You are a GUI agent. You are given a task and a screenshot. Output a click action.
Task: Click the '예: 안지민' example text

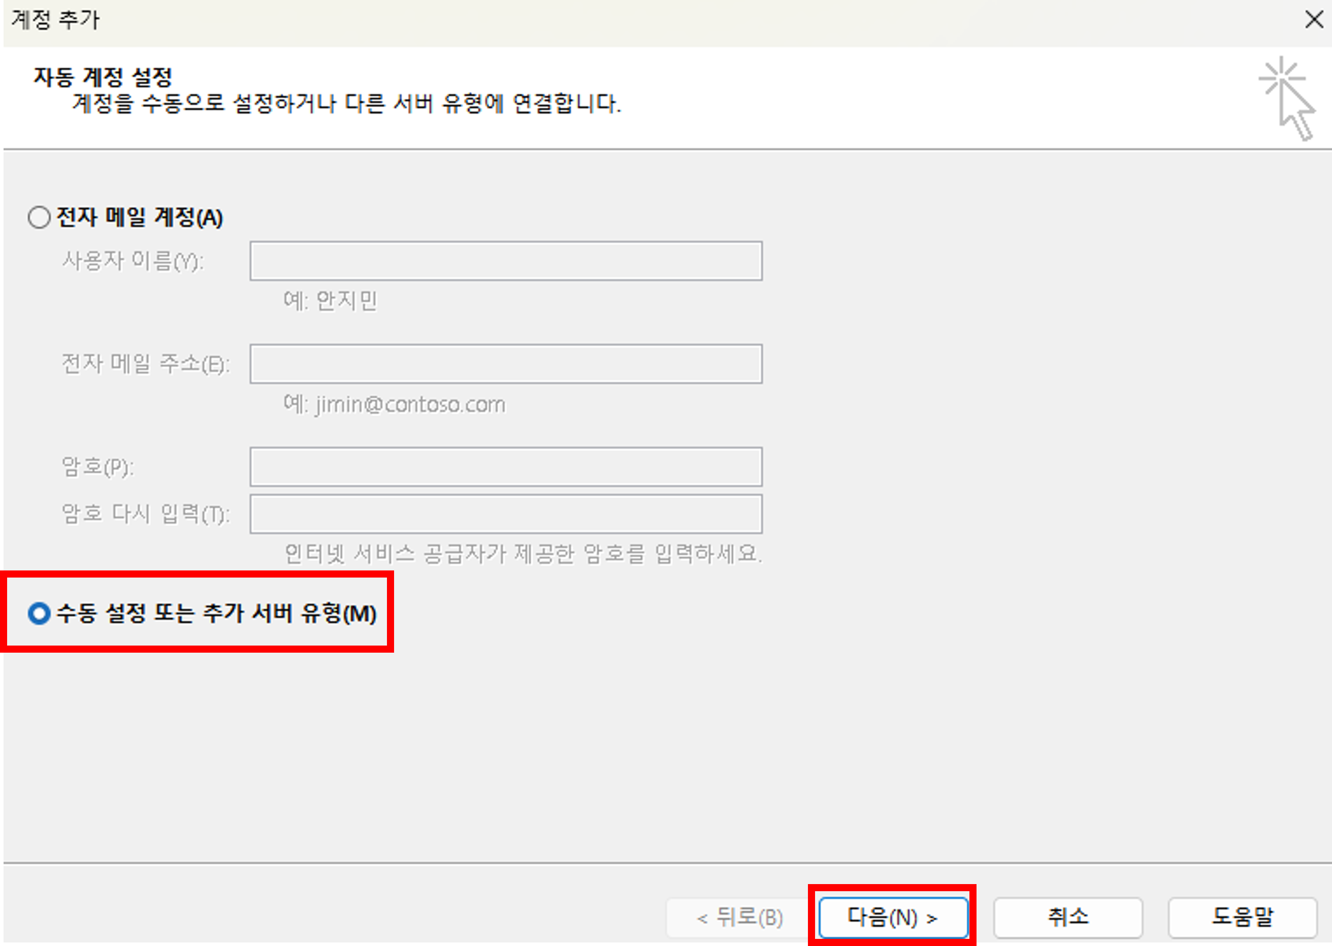point(331,301)
